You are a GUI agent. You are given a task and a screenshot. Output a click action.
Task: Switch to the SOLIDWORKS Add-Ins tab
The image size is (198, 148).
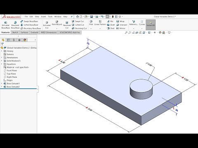tap(70, 32)
